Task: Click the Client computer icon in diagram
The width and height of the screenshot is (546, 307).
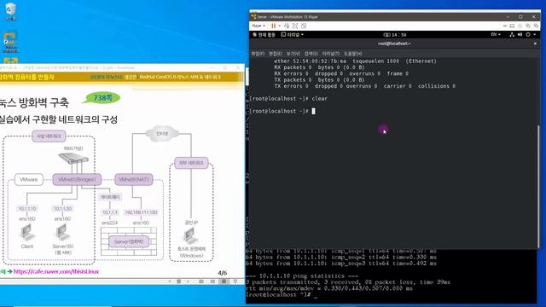Action: point(26,232)
